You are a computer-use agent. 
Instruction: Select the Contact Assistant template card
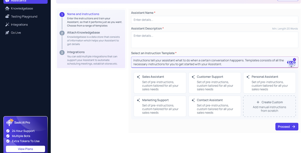(215, 106)
